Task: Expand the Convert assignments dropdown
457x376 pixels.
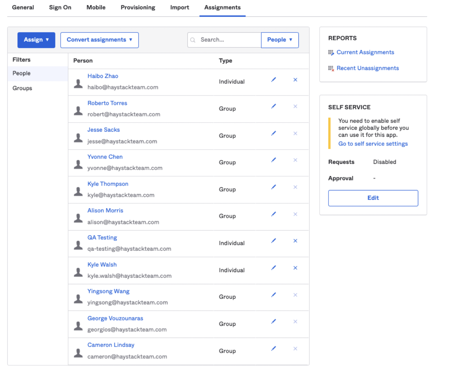Action: 99,40
